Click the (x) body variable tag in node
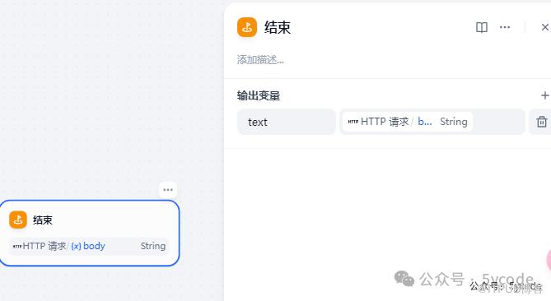 (88, 246)
